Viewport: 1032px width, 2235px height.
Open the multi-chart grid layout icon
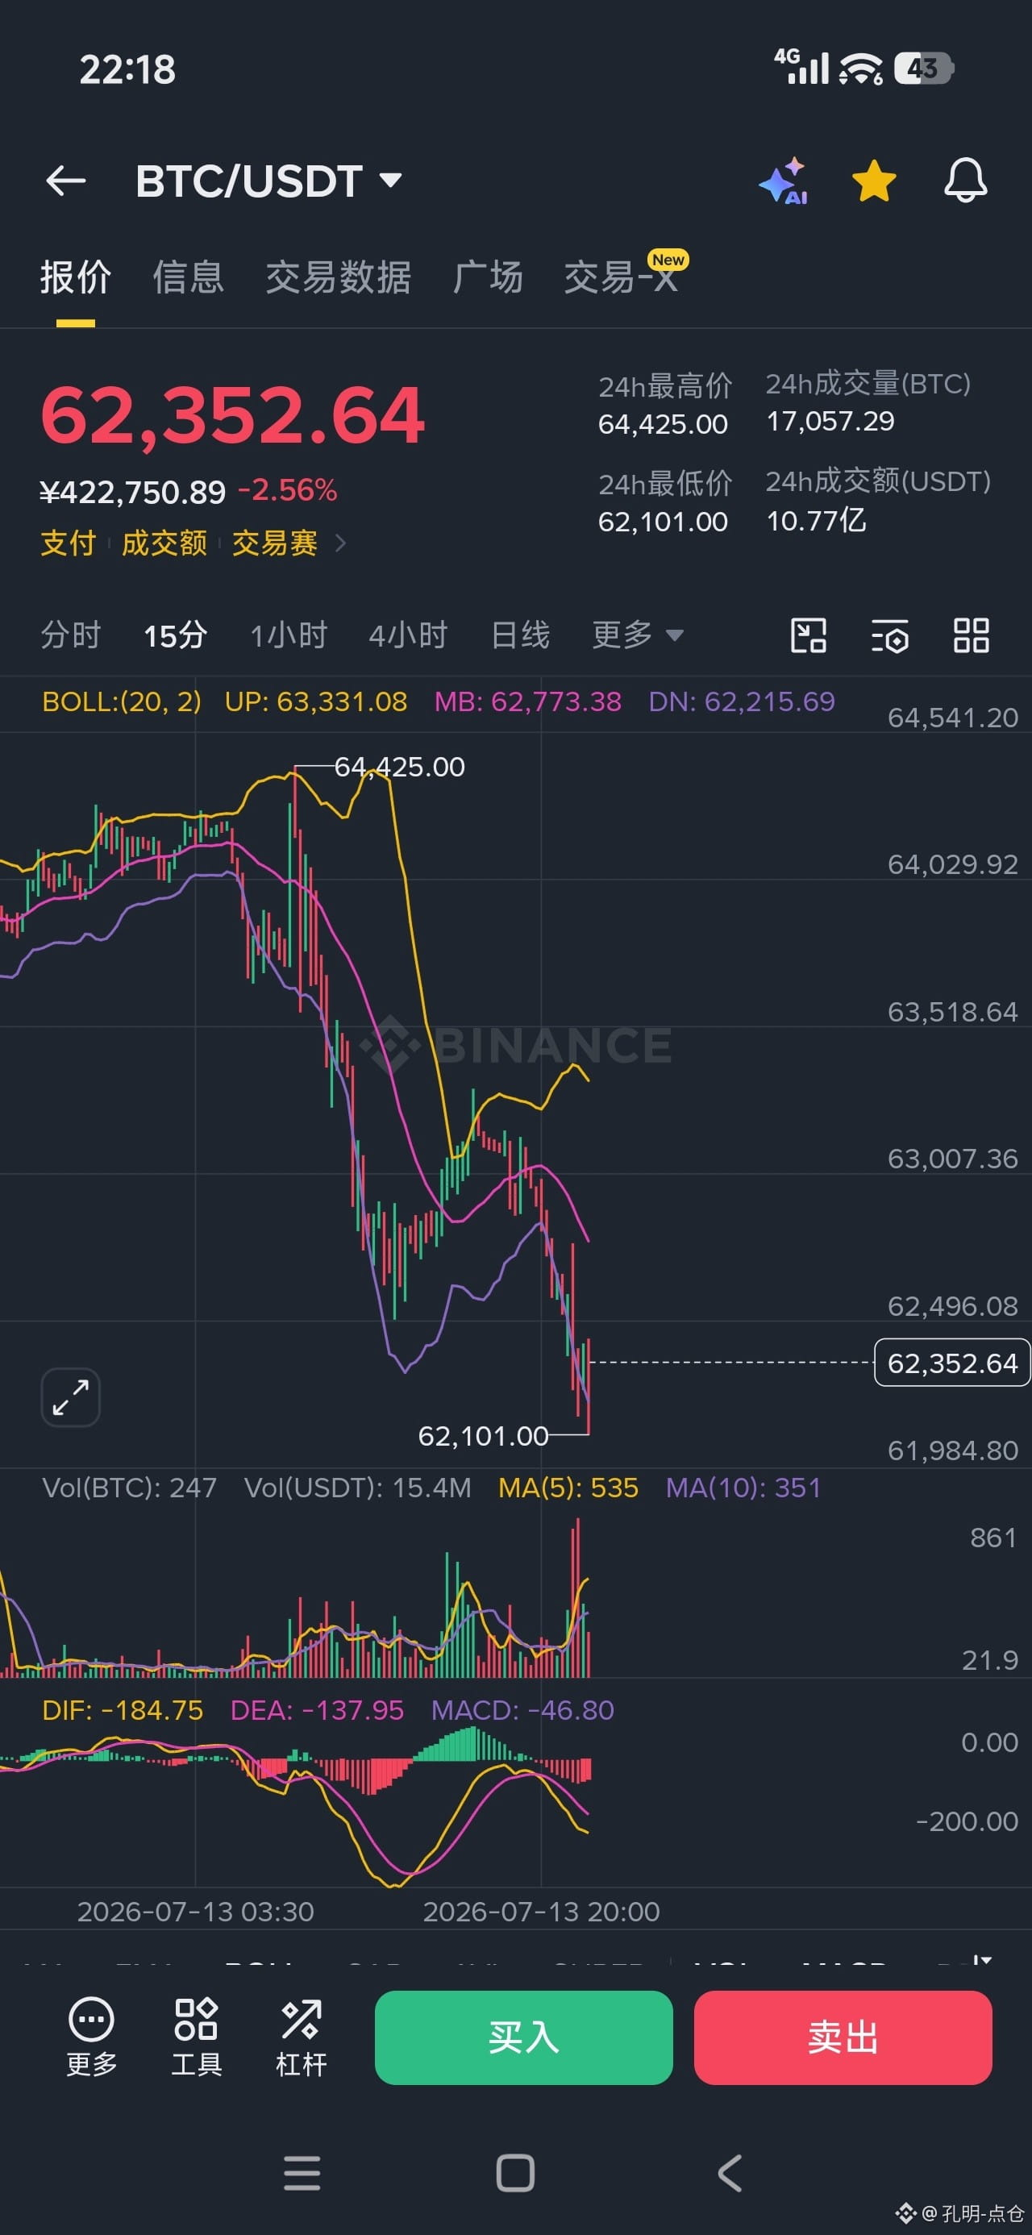pyautogui.click(x=972, y=635)
